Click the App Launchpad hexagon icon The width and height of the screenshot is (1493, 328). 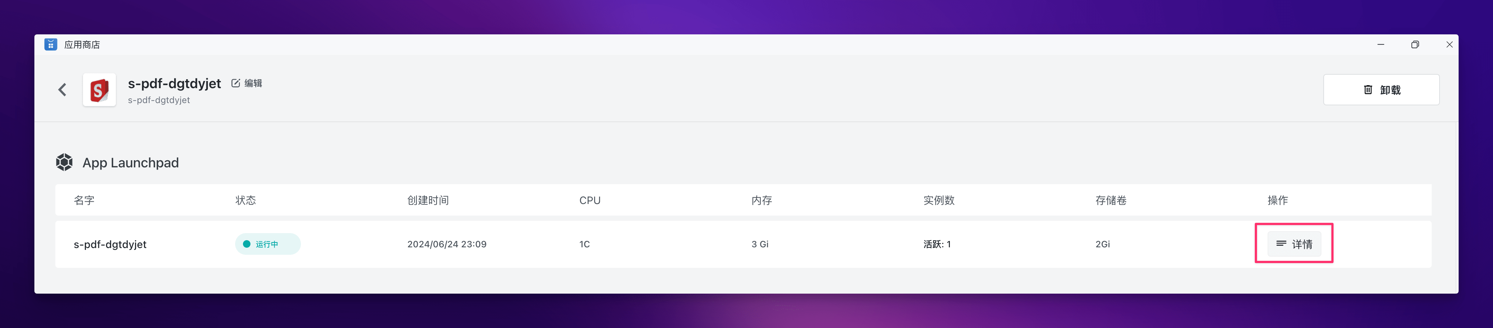click(64, 162)
